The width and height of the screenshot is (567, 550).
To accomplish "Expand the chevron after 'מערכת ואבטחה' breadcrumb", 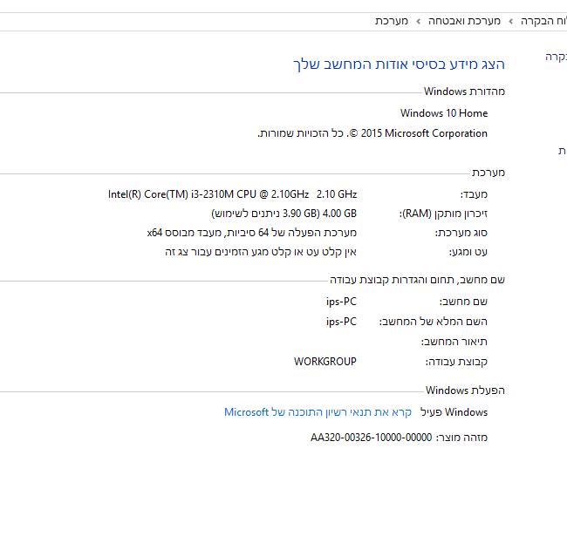I will coord(417,20).
